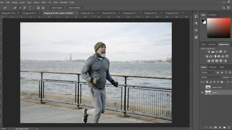Open the 3D menu
This screenshot has width=232, height=130.
click(50, 3)
